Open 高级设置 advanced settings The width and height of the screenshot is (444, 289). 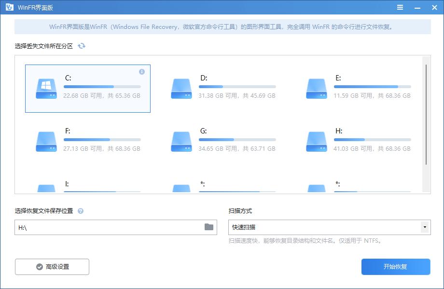51,266
